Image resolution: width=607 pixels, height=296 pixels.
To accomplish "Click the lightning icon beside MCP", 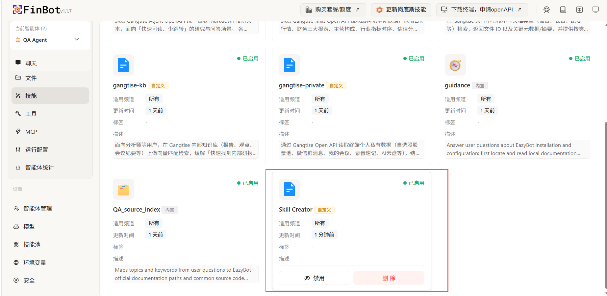I will pos(18,131).
